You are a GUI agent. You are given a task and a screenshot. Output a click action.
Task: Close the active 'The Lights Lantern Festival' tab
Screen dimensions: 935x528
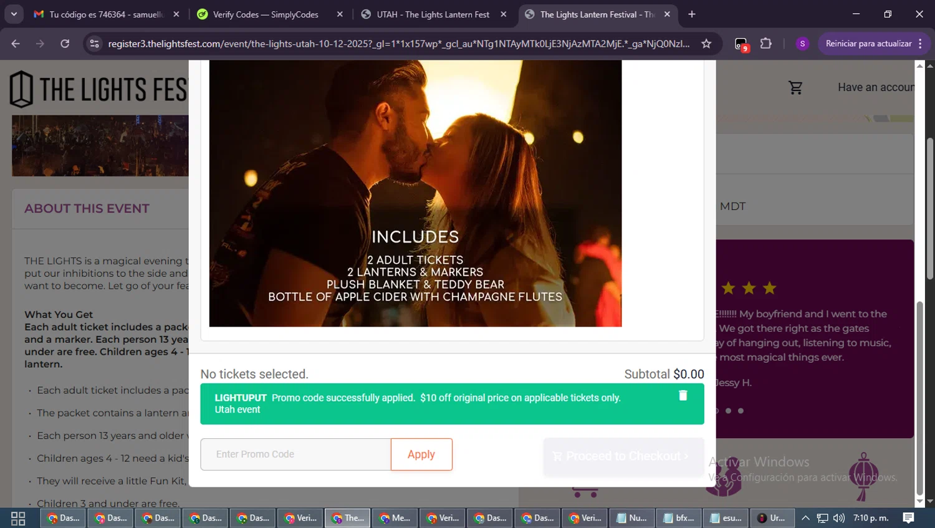click(667, 14)
